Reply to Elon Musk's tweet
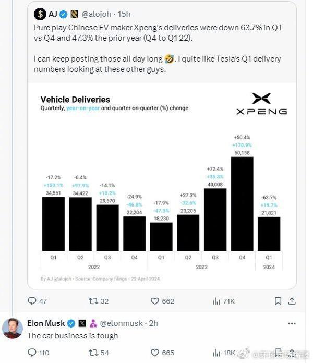This screenshot has width=313, height=363. click(32, 353)
